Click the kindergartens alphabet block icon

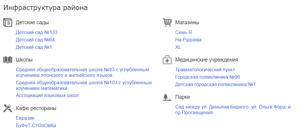click(x=8, y=22)
